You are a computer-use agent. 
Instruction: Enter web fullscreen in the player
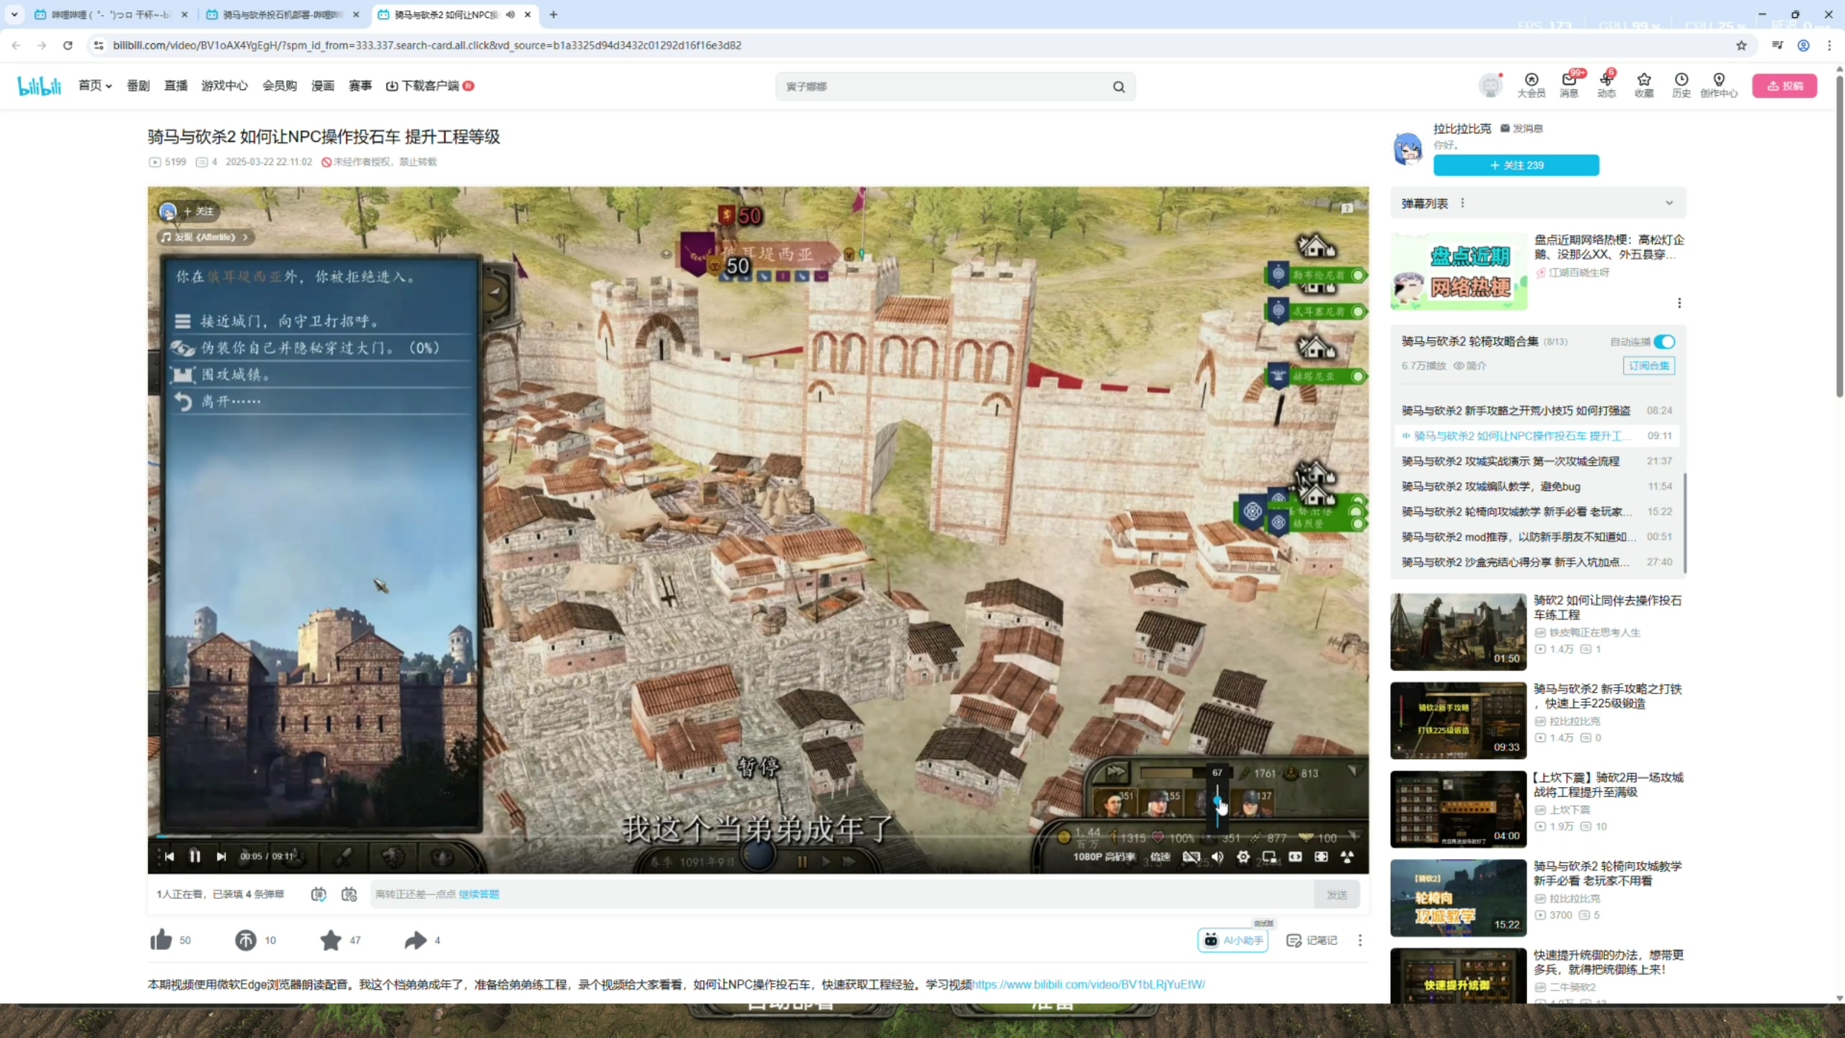(x=1321, y=856)
